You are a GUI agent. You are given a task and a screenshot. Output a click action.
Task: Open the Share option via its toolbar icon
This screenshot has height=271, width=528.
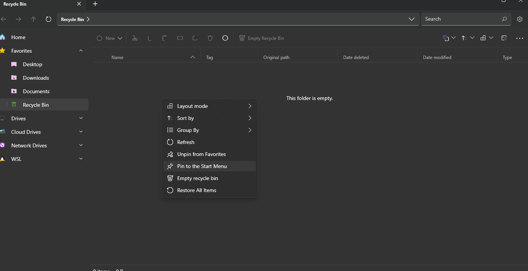(x=195, y=38)
